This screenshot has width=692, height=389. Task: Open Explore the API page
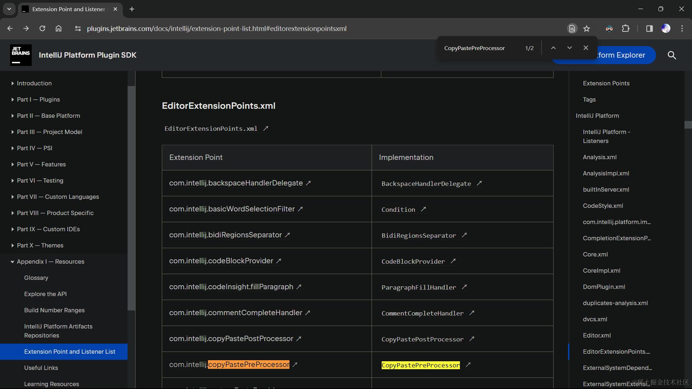(x=45, y=294)
